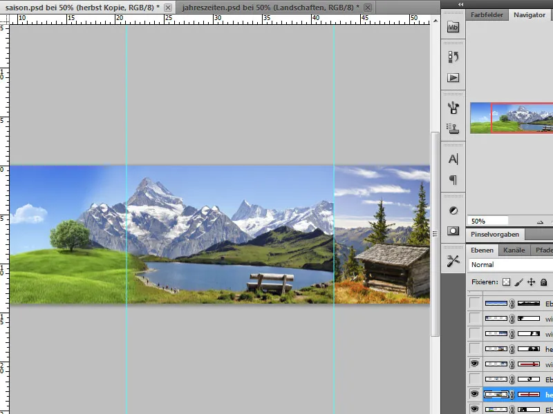Screen dimensions: 553x414
Task: Lock image pixels brush icon
Action: coord(518,282)
